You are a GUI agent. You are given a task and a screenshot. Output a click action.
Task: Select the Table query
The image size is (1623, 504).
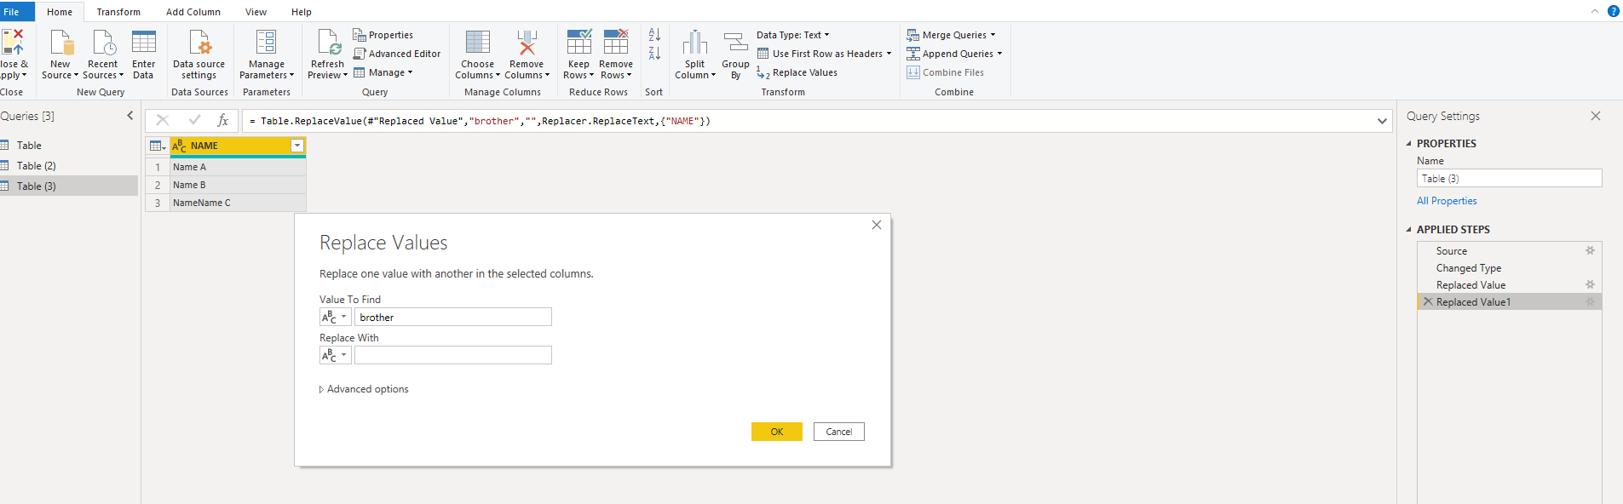coord(69,145)
